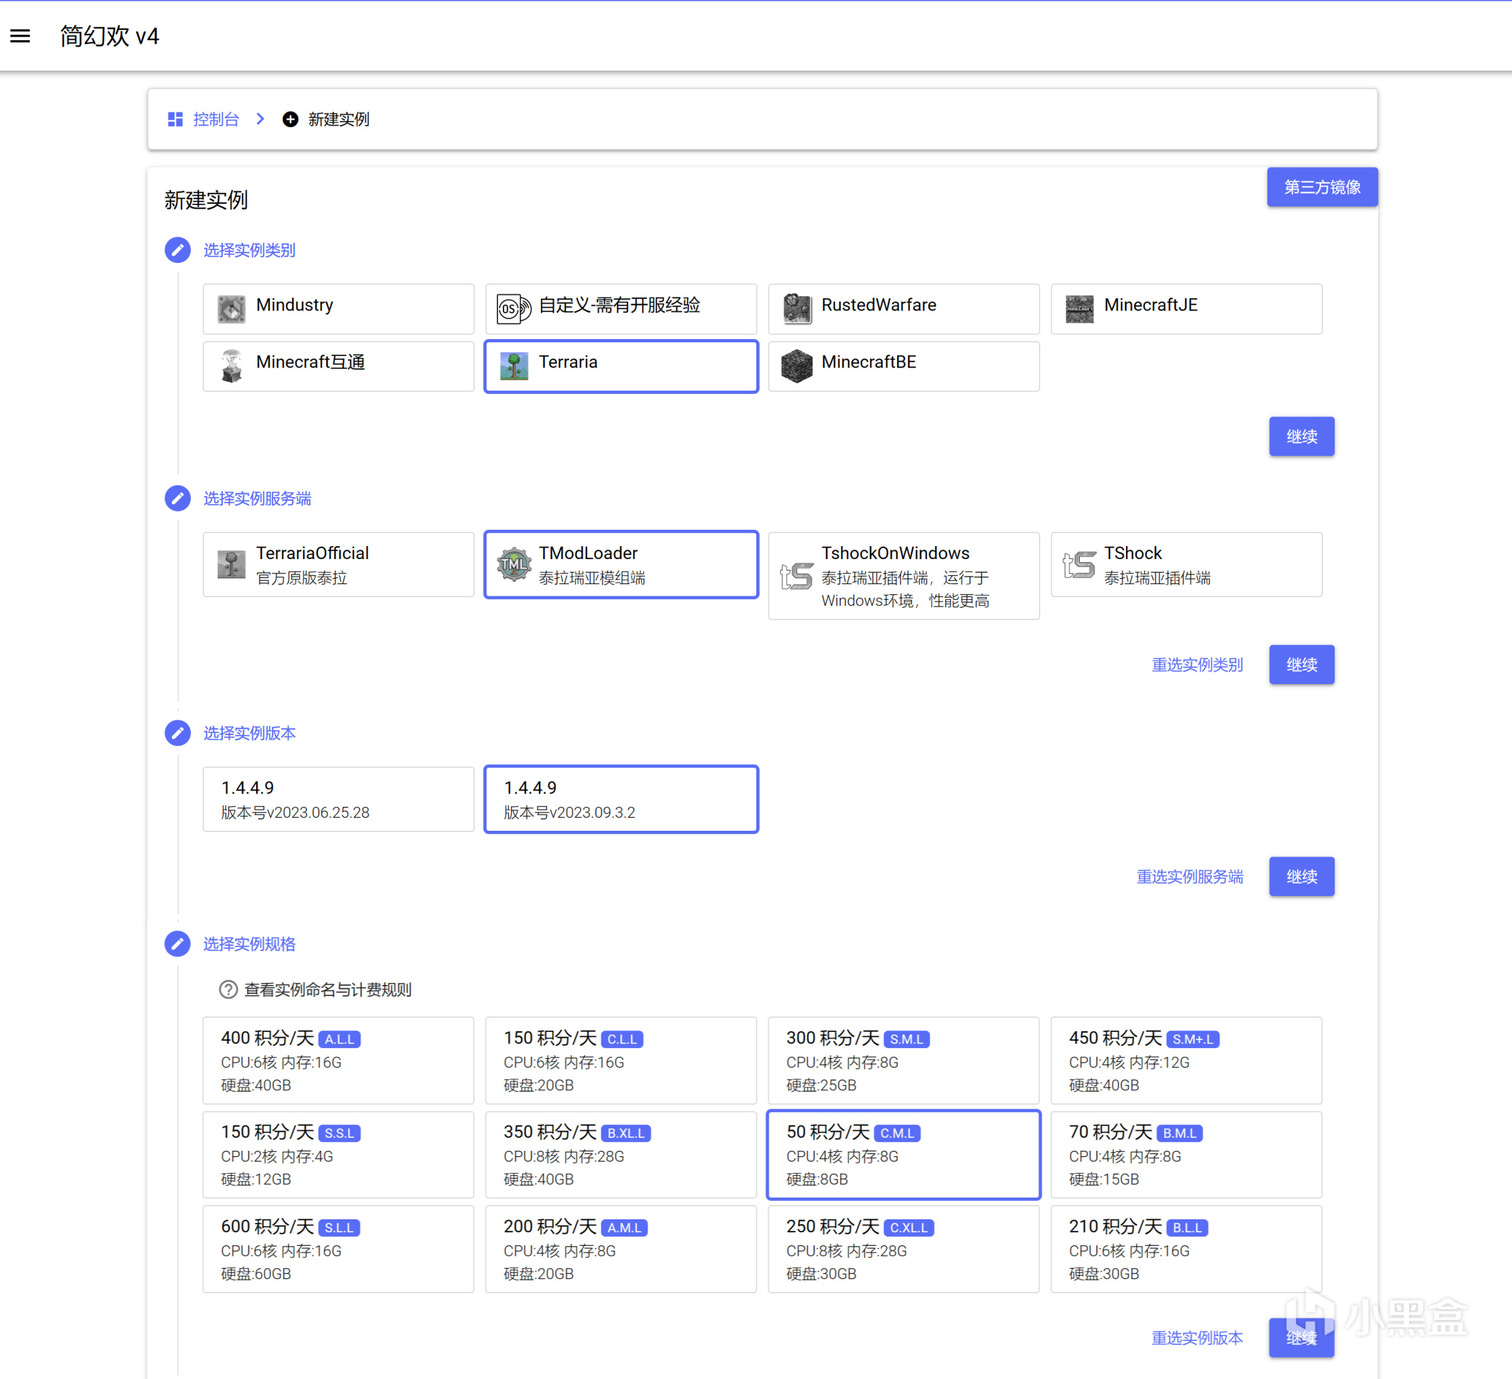Viewport: 1512px width, 1379px height.
Task: Select the Terraria tree icon
Action: (514, 366)
